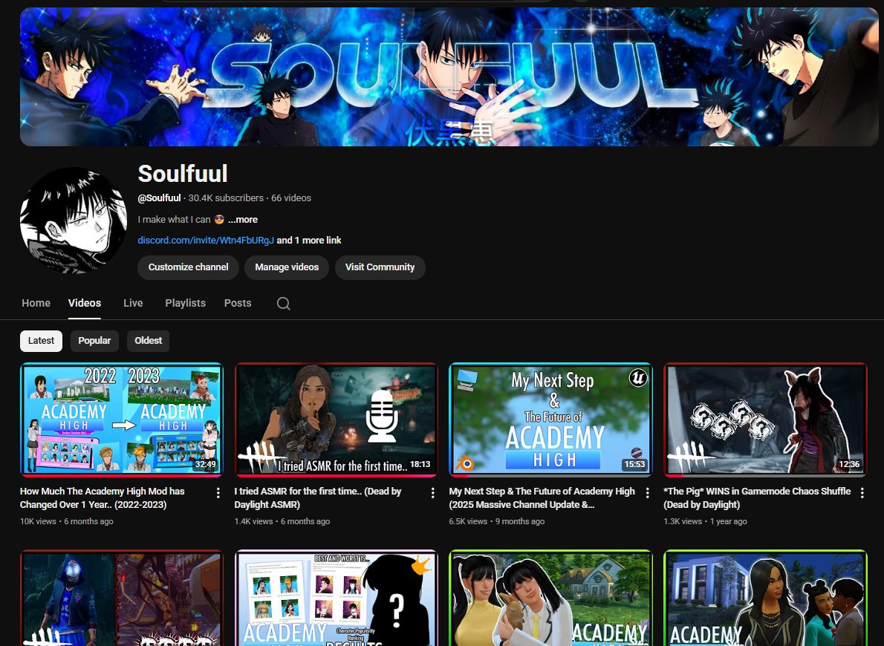This screenshot has height=646, width=884.
Task: Open the Live tab
Action: pos(133,303)
